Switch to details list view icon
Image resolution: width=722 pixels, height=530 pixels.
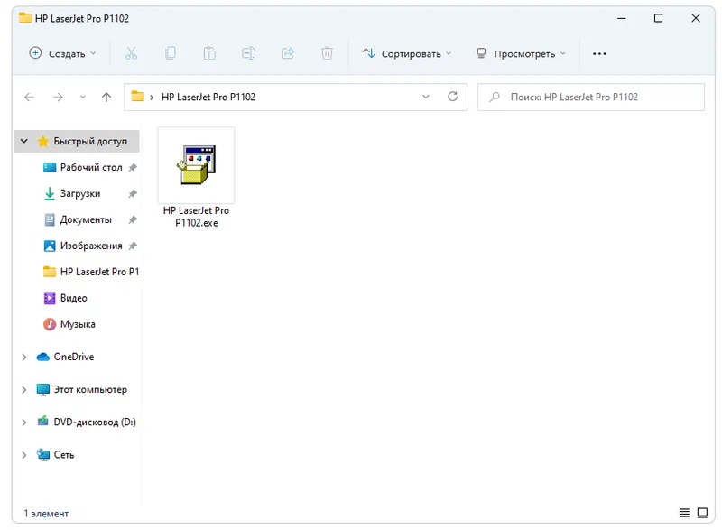click(x=685, y=513)
